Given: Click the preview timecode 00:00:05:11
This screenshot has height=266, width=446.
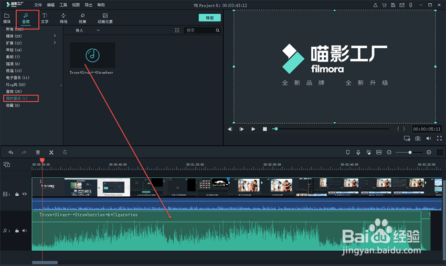Looking at the screenshot, I should pos(427,129).
